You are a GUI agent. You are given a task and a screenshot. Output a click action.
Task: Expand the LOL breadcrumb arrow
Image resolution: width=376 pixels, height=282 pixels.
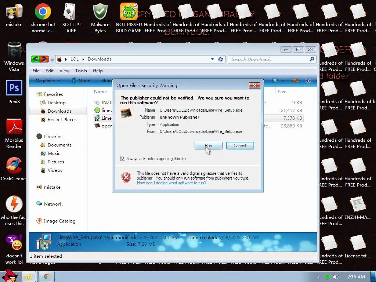(83, 59)
